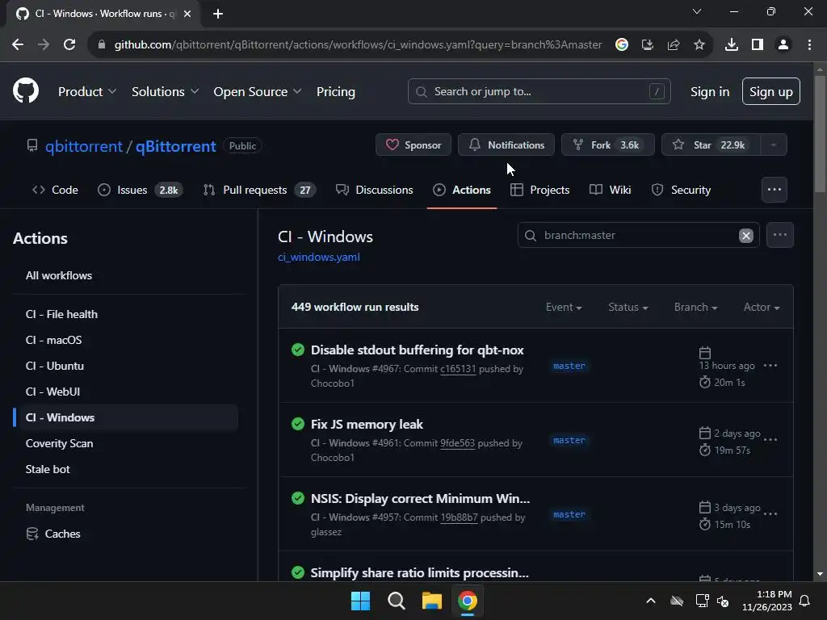
Task: Bookmark this page with star icon
Action: tap(699, 45)
